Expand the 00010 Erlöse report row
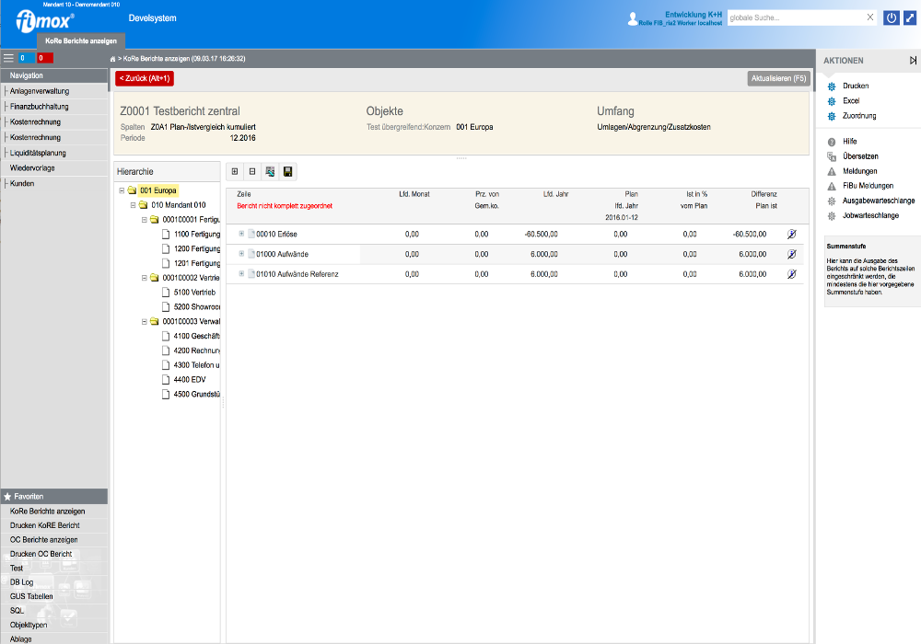This screenshot has width=921, height=644. click(241, 234)
